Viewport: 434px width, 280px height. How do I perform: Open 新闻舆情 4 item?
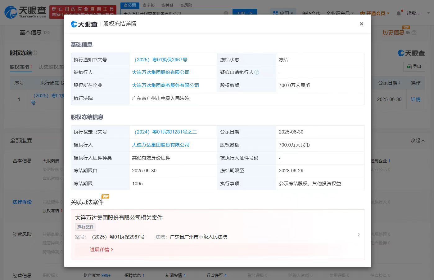(x=175, y=275)
